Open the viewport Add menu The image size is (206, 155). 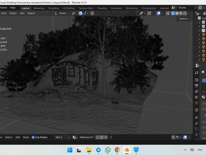point(22,13)
